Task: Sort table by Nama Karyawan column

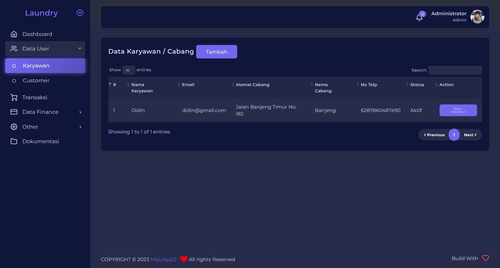Action: [x=142, y=88]
